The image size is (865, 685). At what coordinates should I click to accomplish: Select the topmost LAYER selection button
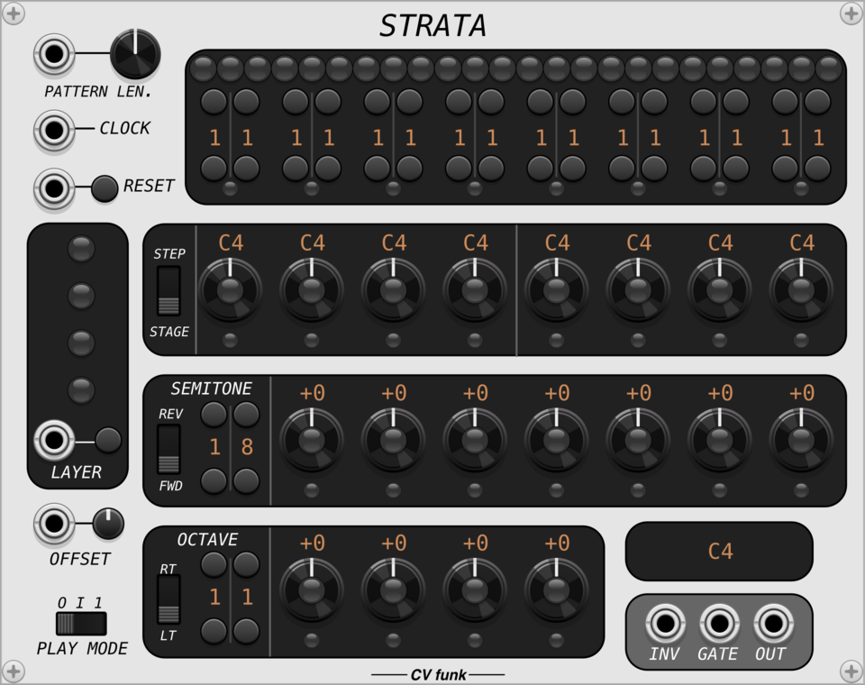[x=79, y=249]
